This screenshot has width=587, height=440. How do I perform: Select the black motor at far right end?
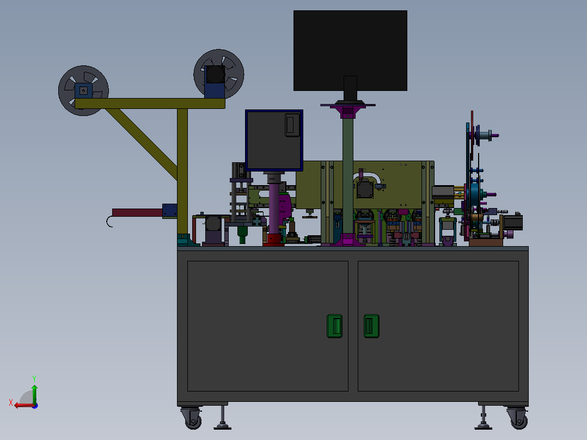pos(512,222)
